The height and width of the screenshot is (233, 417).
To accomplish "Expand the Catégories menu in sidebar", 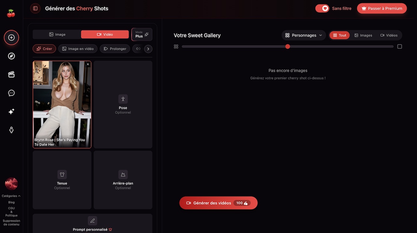I will [11, 196].
